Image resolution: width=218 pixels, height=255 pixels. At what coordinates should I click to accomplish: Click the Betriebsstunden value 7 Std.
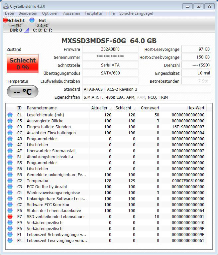196,81
